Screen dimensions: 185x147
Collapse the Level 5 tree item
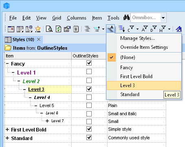pyautogui.click(x=36, y=106)
